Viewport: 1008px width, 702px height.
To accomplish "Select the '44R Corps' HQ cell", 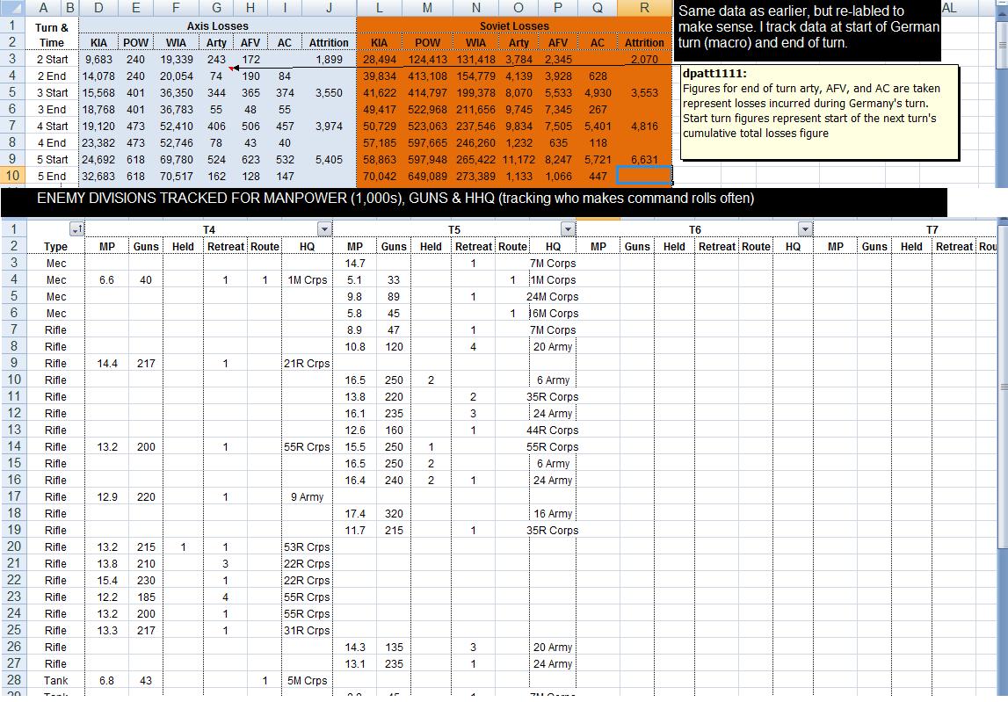I will [x=553, y=430].
